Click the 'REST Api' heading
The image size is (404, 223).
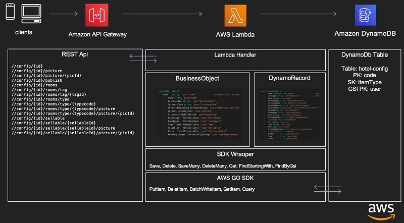(75, 54)
